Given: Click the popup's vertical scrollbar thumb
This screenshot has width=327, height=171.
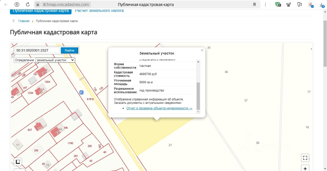Looking at the screenshot, I should click(198, 96).
